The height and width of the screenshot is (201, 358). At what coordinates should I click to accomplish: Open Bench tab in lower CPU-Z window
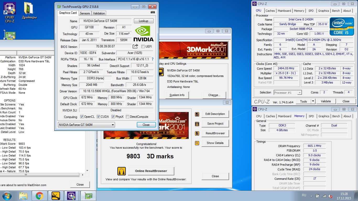[336, 116]
